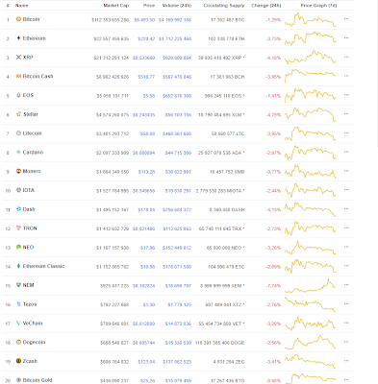Click the Zcash logo icon
The height and width of the screenshot is (384, 378).
[18, 361]
